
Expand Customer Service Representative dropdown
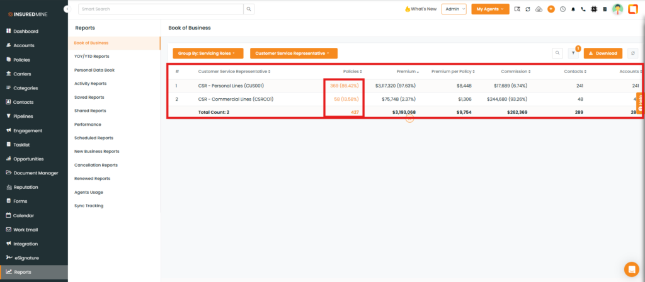point(294,54)
